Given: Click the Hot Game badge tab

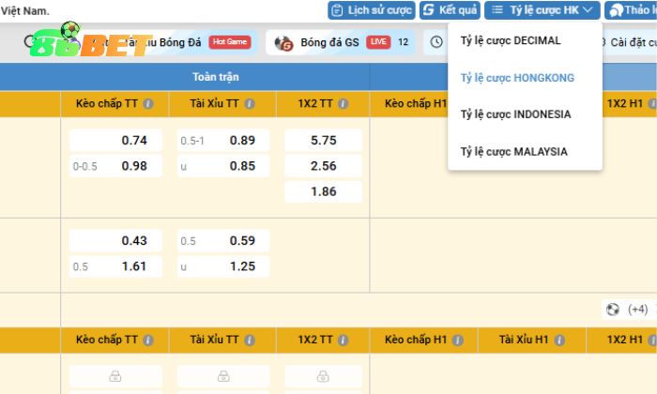Looking at the screenshot, I should pos(230,42).
